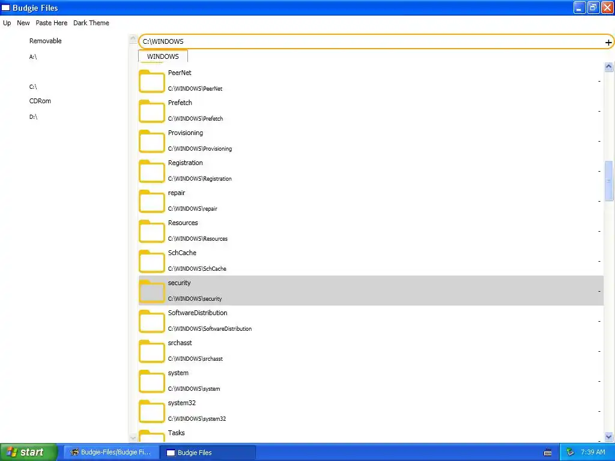615x461 pixels.
Task: Open the srchasst folder icon
Action: click(x=151, y=351)
